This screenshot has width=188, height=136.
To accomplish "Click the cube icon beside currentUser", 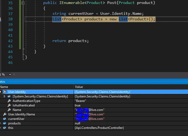I will (x=4, y=119).
